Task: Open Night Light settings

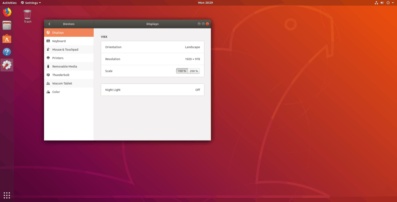Action: (152, 90)
